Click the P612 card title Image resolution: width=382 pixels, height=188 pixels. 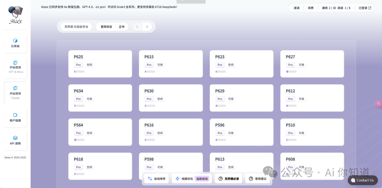(290, 91)
